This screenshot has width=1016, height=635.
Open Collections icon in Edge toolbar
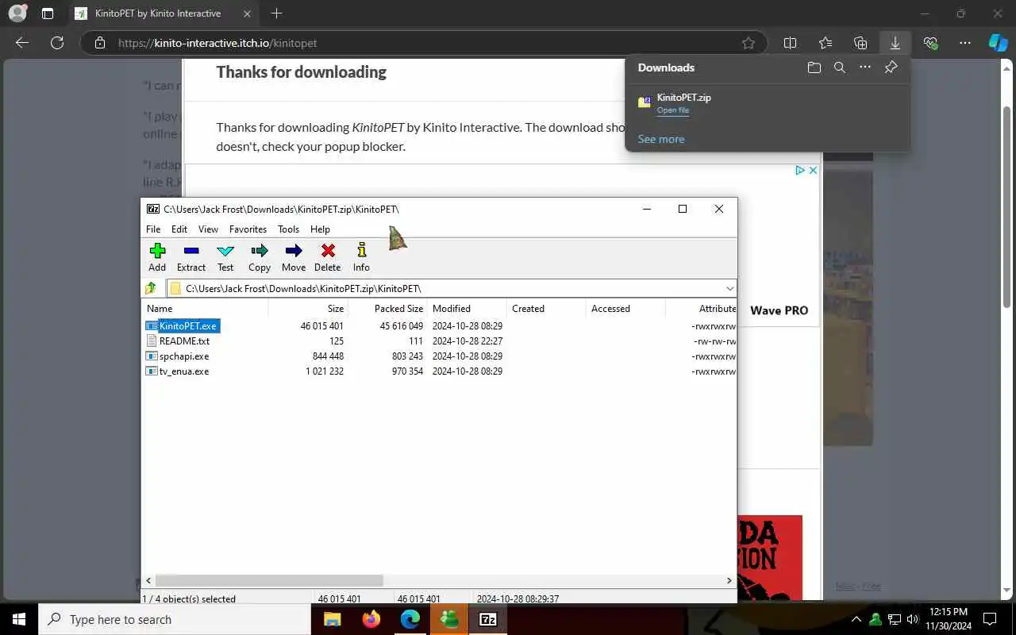(x=860, y=43)
